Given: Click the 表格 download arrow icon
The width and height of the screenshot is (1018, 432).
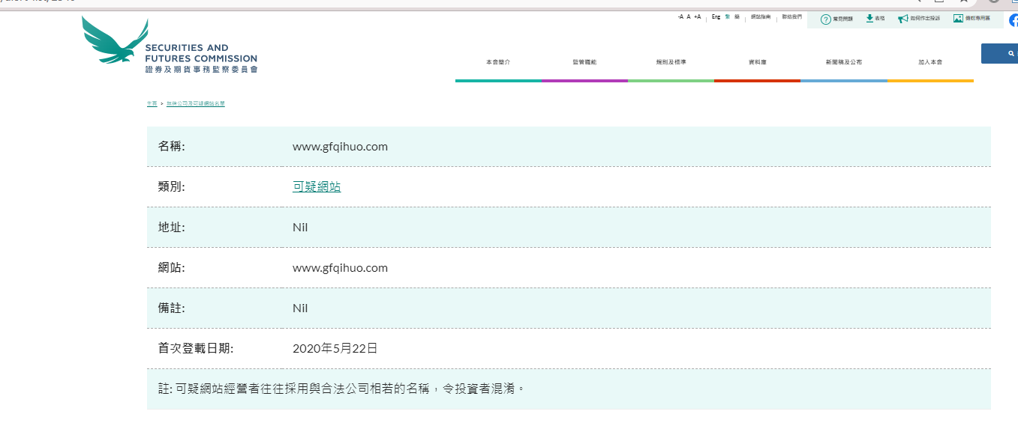Looking at the screenshot, I should click(x=869, y=18).
